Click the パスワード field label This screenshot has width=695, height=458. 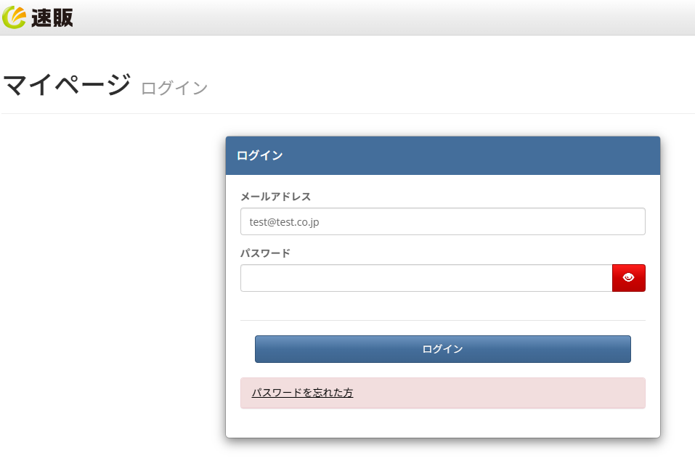[x=265, y=253]
